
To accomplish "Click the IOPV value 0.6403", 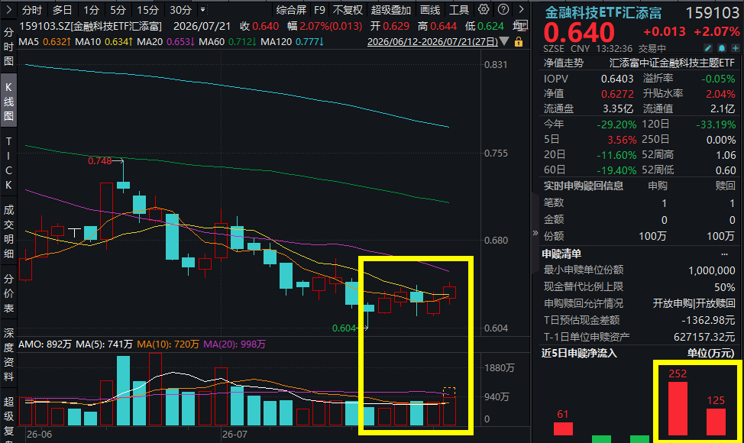I will pos(617,79).
